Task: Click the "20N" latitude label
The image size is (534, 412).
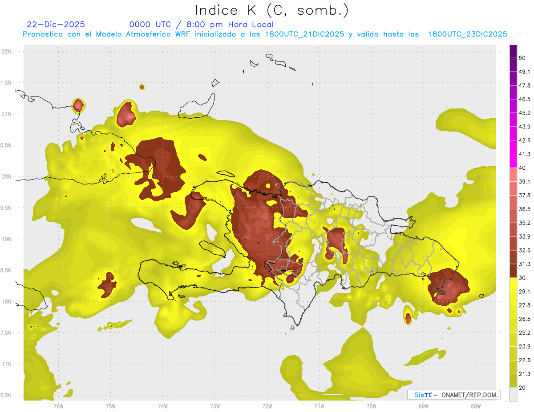Action: pyautogui.click(x=7, y=176)
